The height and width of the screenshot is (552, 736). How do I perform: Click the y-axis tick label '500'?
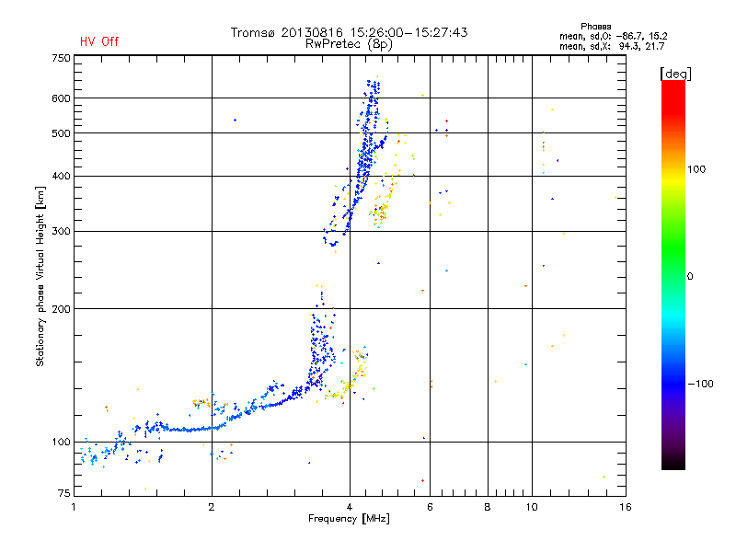pos(61,133)
